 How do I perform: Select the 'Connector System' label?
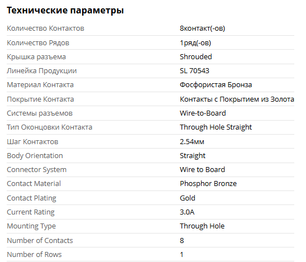pos(37,170)
